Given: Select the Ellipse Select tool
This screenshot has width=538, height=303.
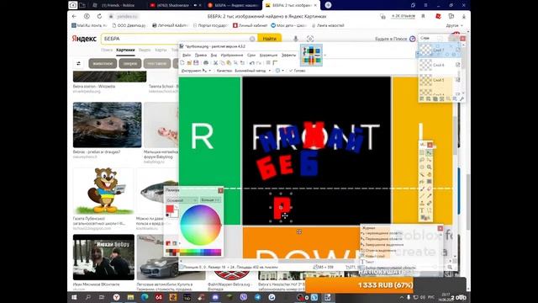Looking at the screenshot, I should pos(422,167).
